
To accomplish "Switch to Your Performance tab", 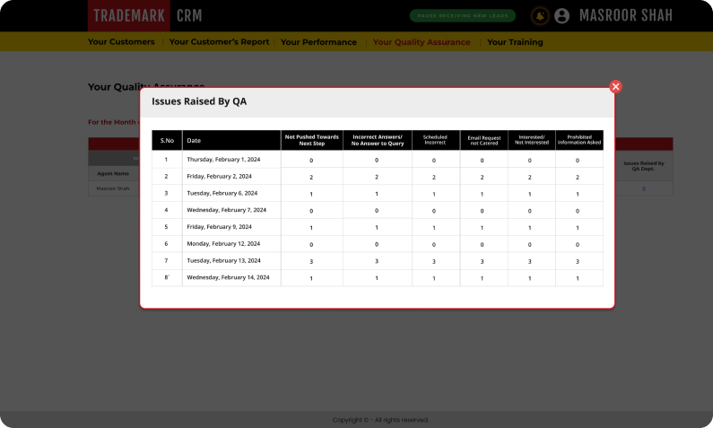I will pos(318,42).
